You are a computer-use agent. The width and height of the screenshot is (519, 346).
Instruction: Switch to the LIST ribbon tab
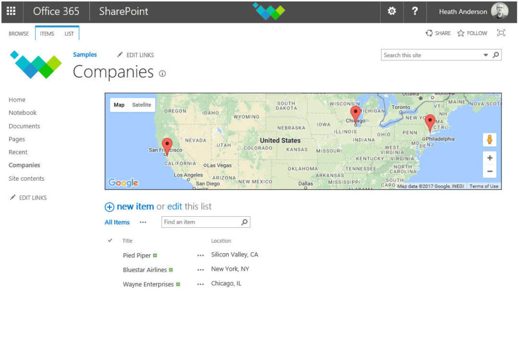pyautogui.click(x=69, y=33)
